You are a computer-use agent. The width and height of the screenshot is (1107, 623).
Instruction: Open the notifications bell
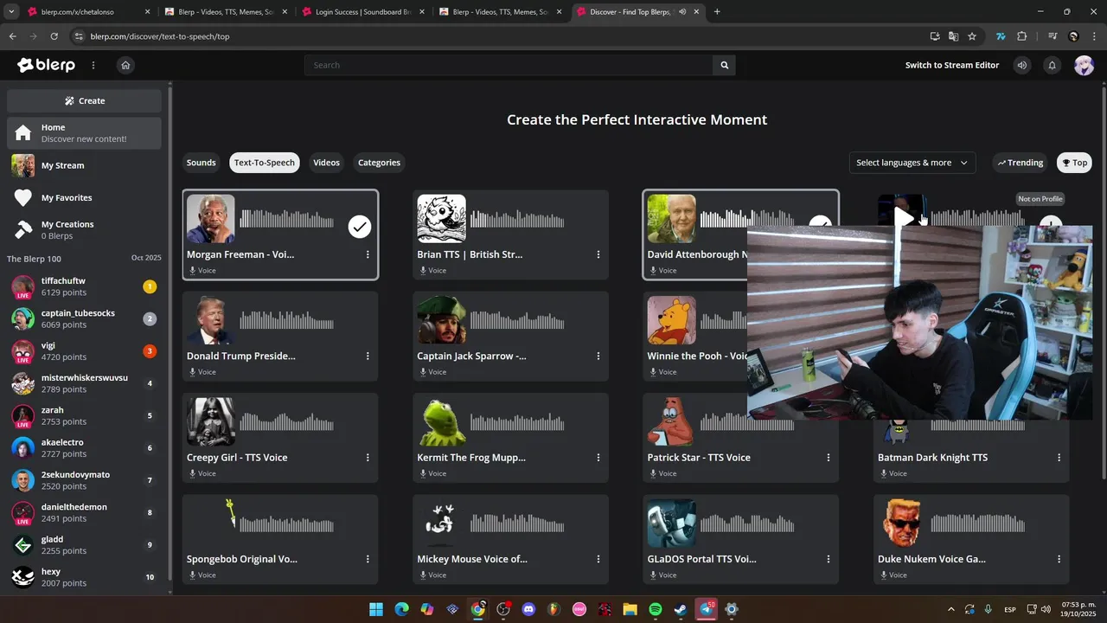[1053, 65]
